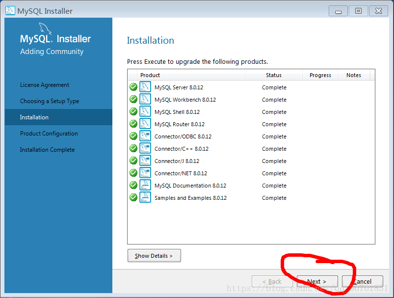Click the MySQL Installer title bar icon
Screen dimensions: 394x298
(10, 11)
